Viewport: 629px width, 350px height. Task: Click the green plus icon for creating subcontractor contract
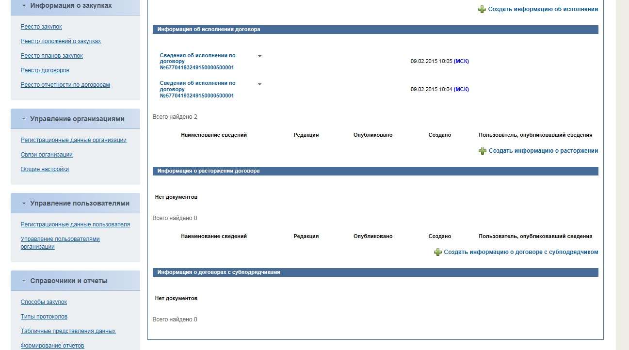[437, 252]
